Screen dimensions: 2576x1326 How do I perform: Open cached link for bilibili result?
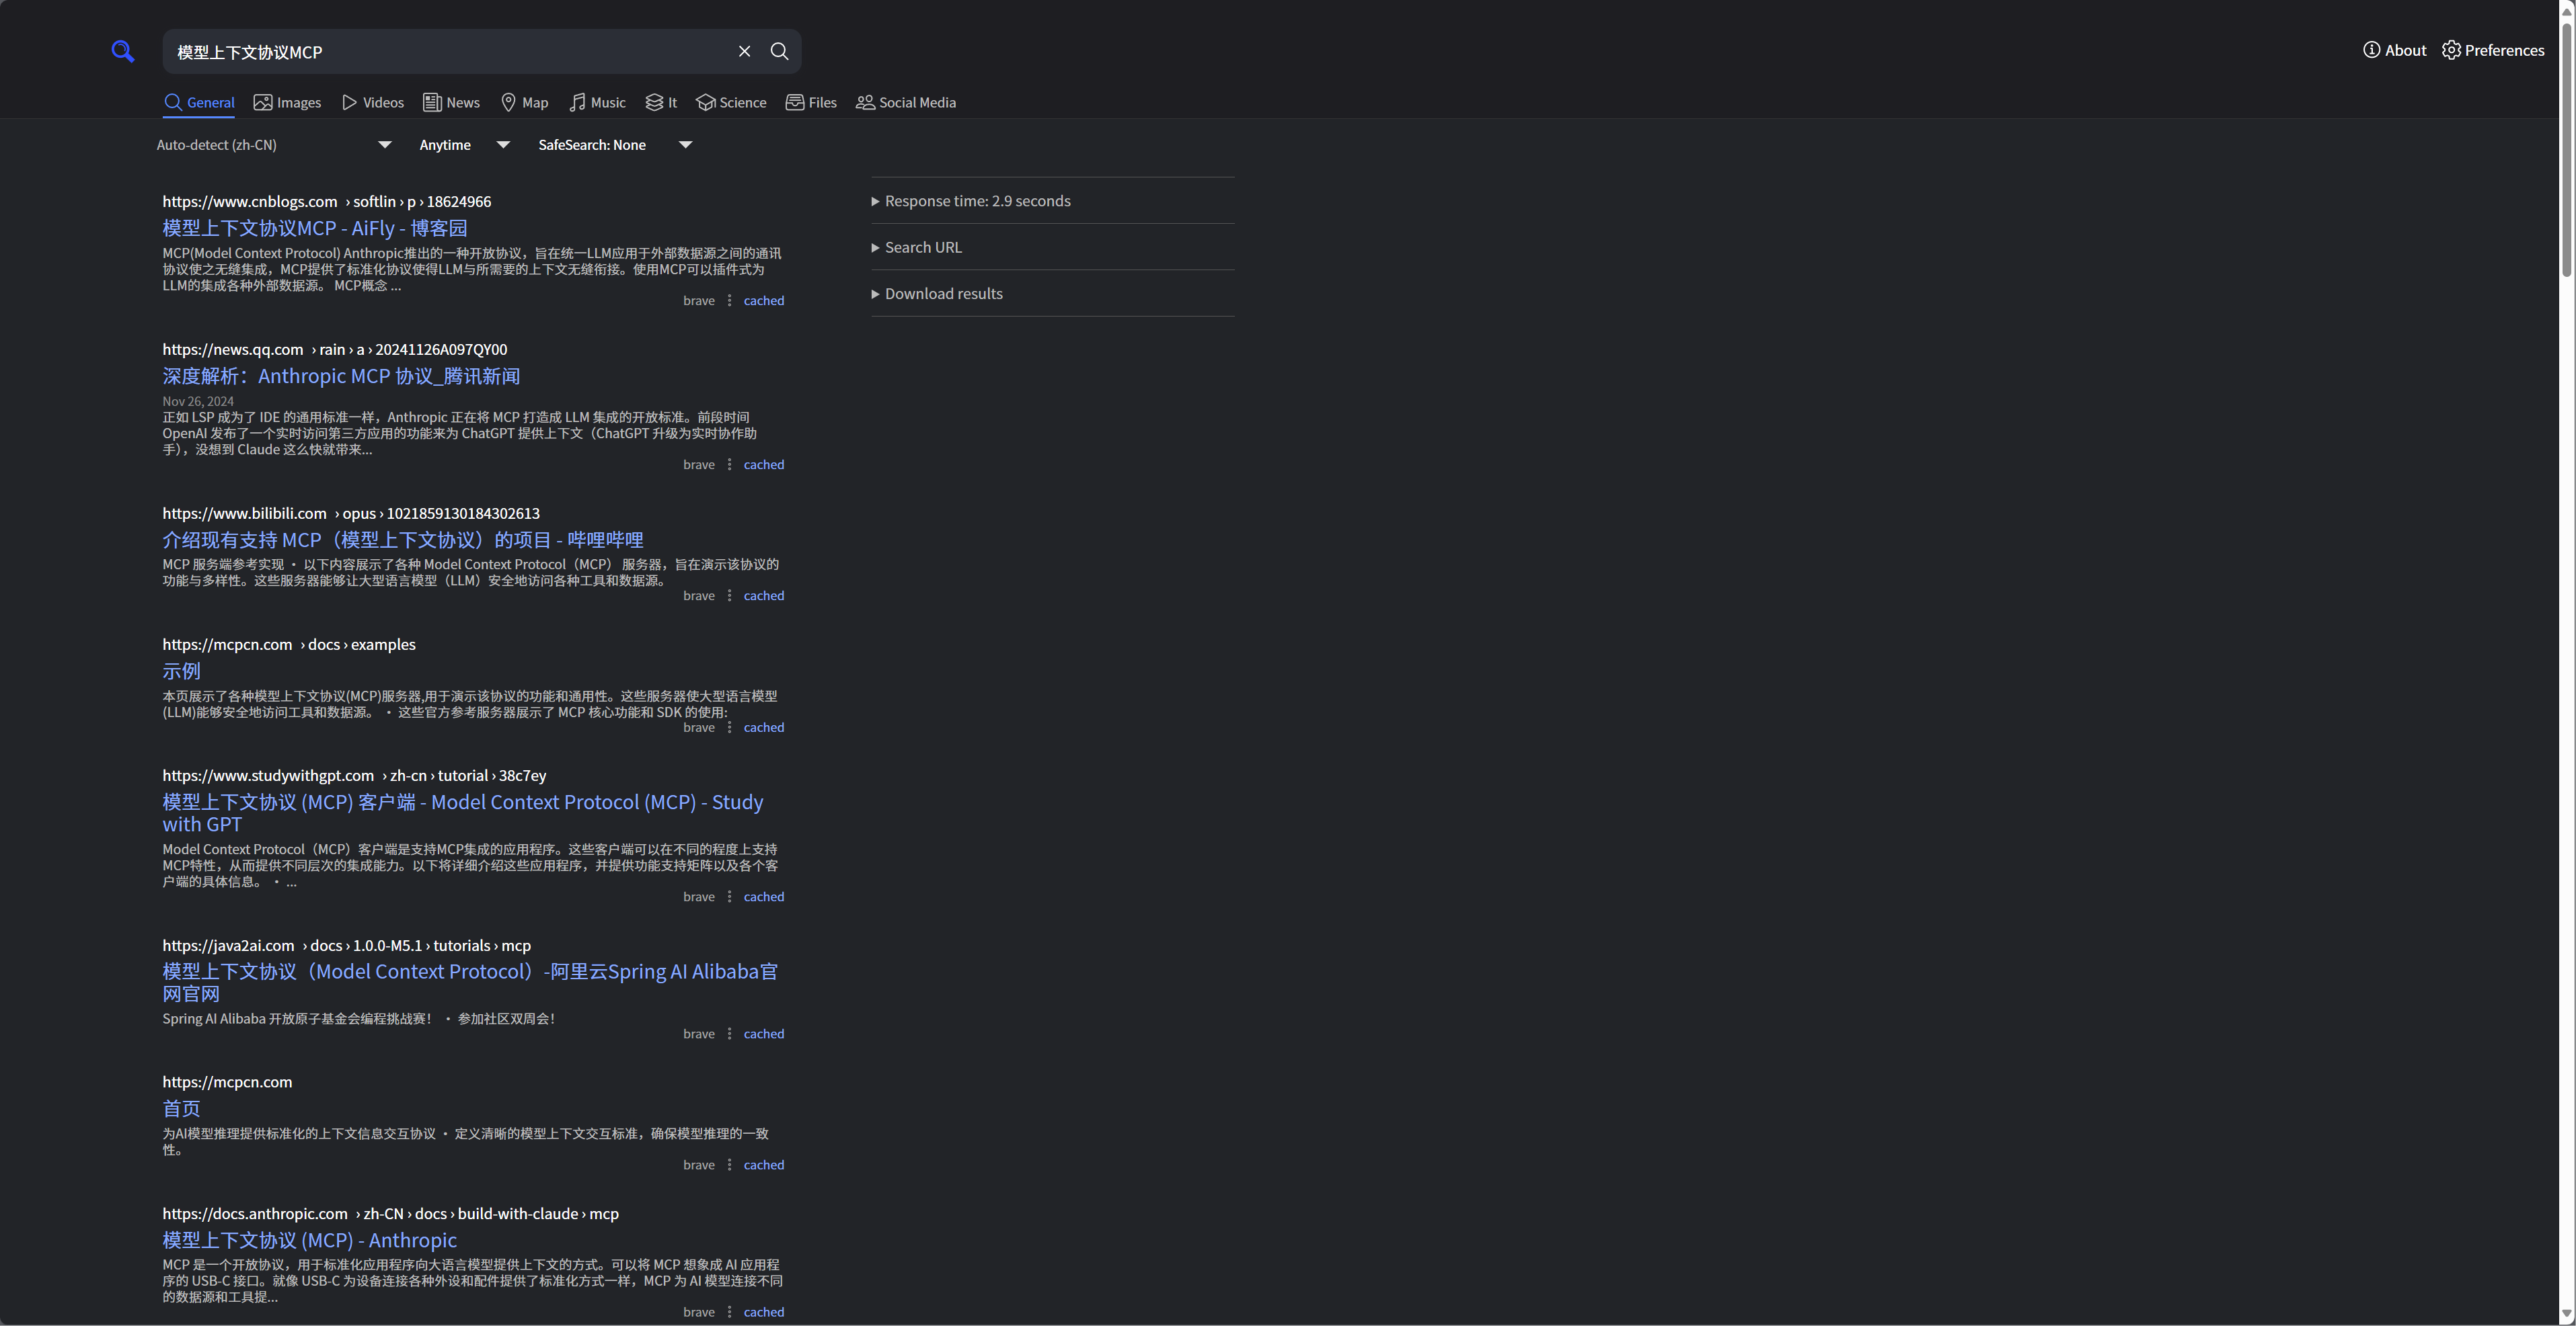pos(764,595)
